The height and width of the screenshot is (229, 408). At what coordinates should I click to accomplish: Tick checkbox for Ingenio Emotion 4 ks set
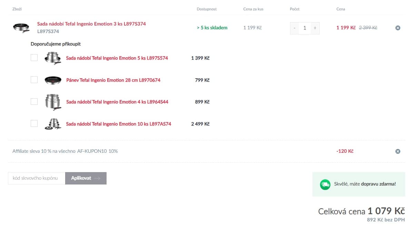(x=34, y=101)
